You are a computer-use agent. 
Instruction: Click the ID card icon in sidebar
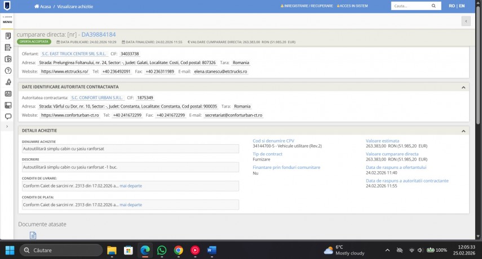(x=8, y=93)
